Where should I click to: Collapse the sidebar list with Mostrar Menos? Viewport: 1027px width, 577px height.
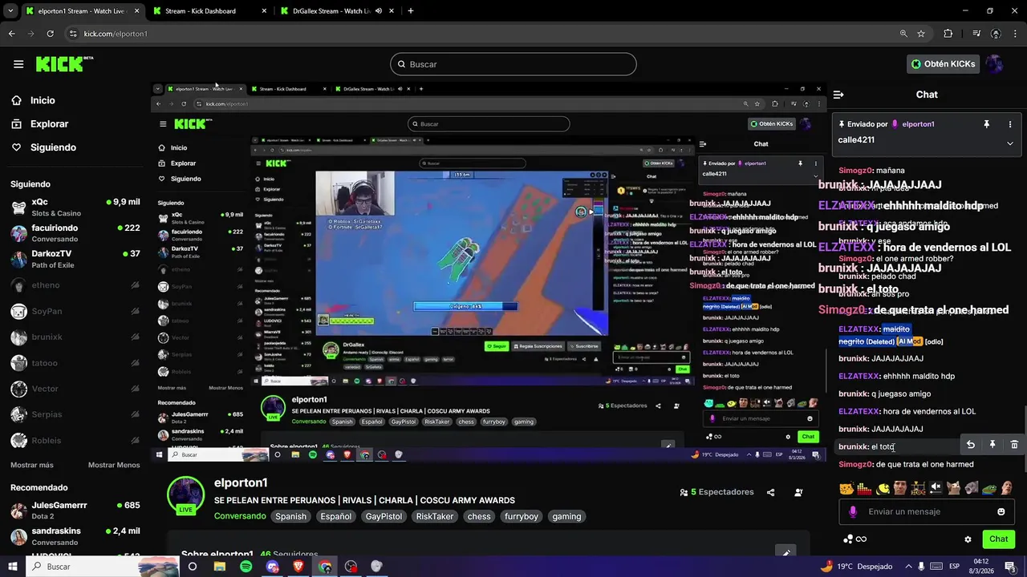114,465
